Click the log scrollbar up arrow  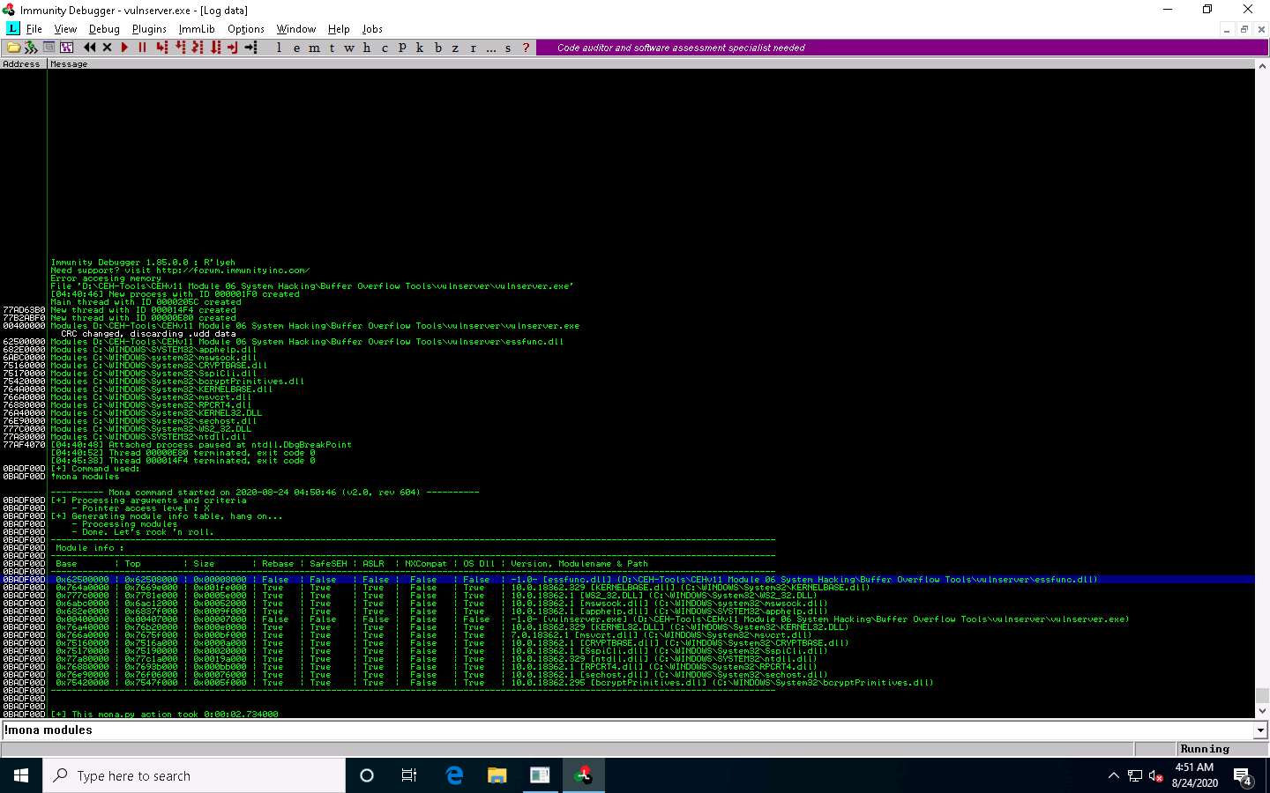pos(1262,65)
